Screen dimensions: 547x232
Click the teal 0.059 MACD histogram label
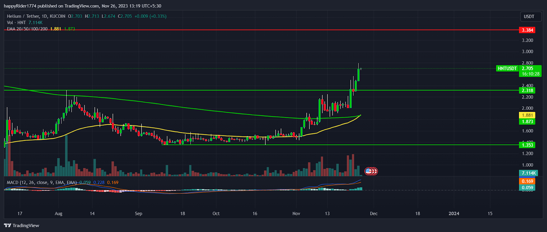(528, 188)
